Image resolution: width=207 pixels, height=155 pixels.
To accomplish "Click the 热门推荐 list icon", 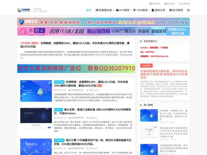I will click(141, 105).
